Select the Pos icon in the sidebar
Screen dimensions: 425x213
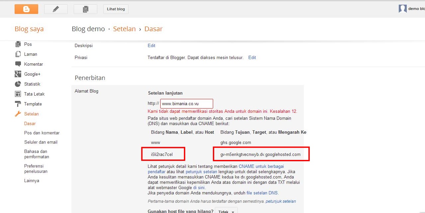click(x=18, y=44)
